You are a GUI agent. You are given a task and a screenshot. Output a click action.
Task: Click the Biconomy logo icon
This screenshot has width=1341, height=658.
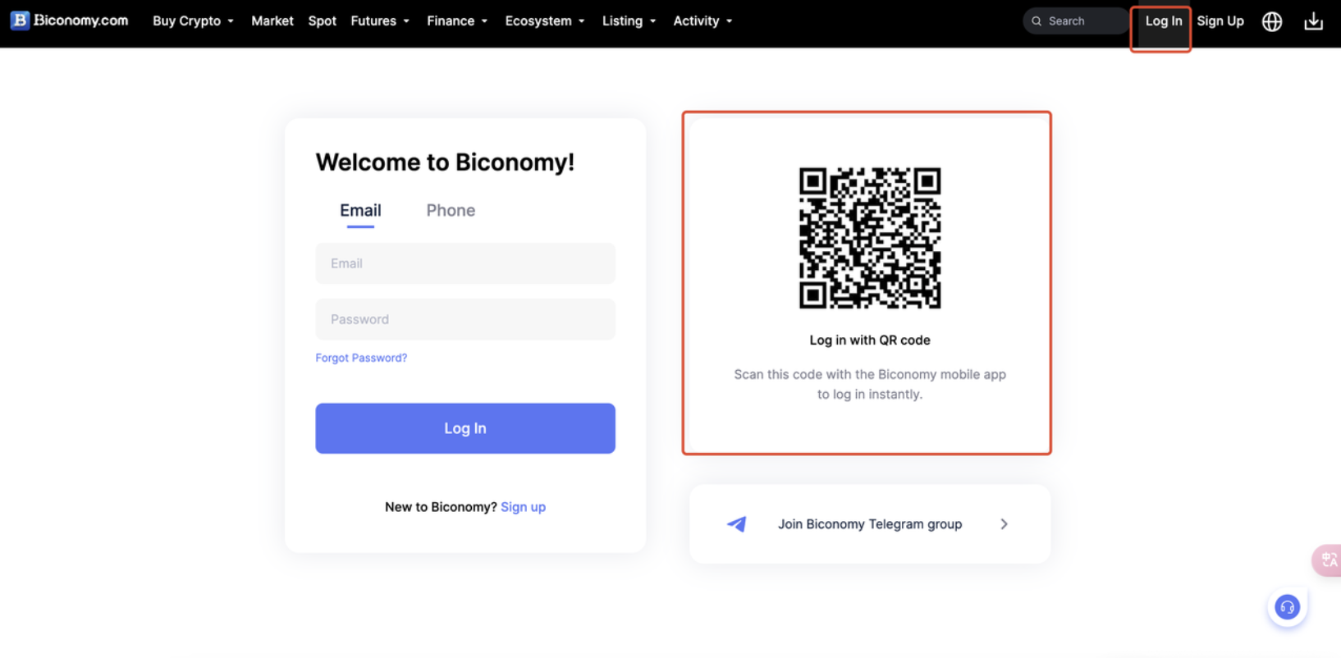point(20,21)
